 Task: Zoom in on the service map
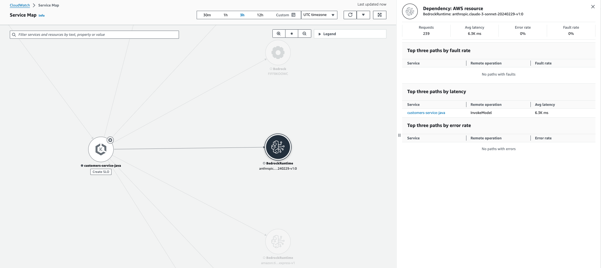(x=279, y=34)
